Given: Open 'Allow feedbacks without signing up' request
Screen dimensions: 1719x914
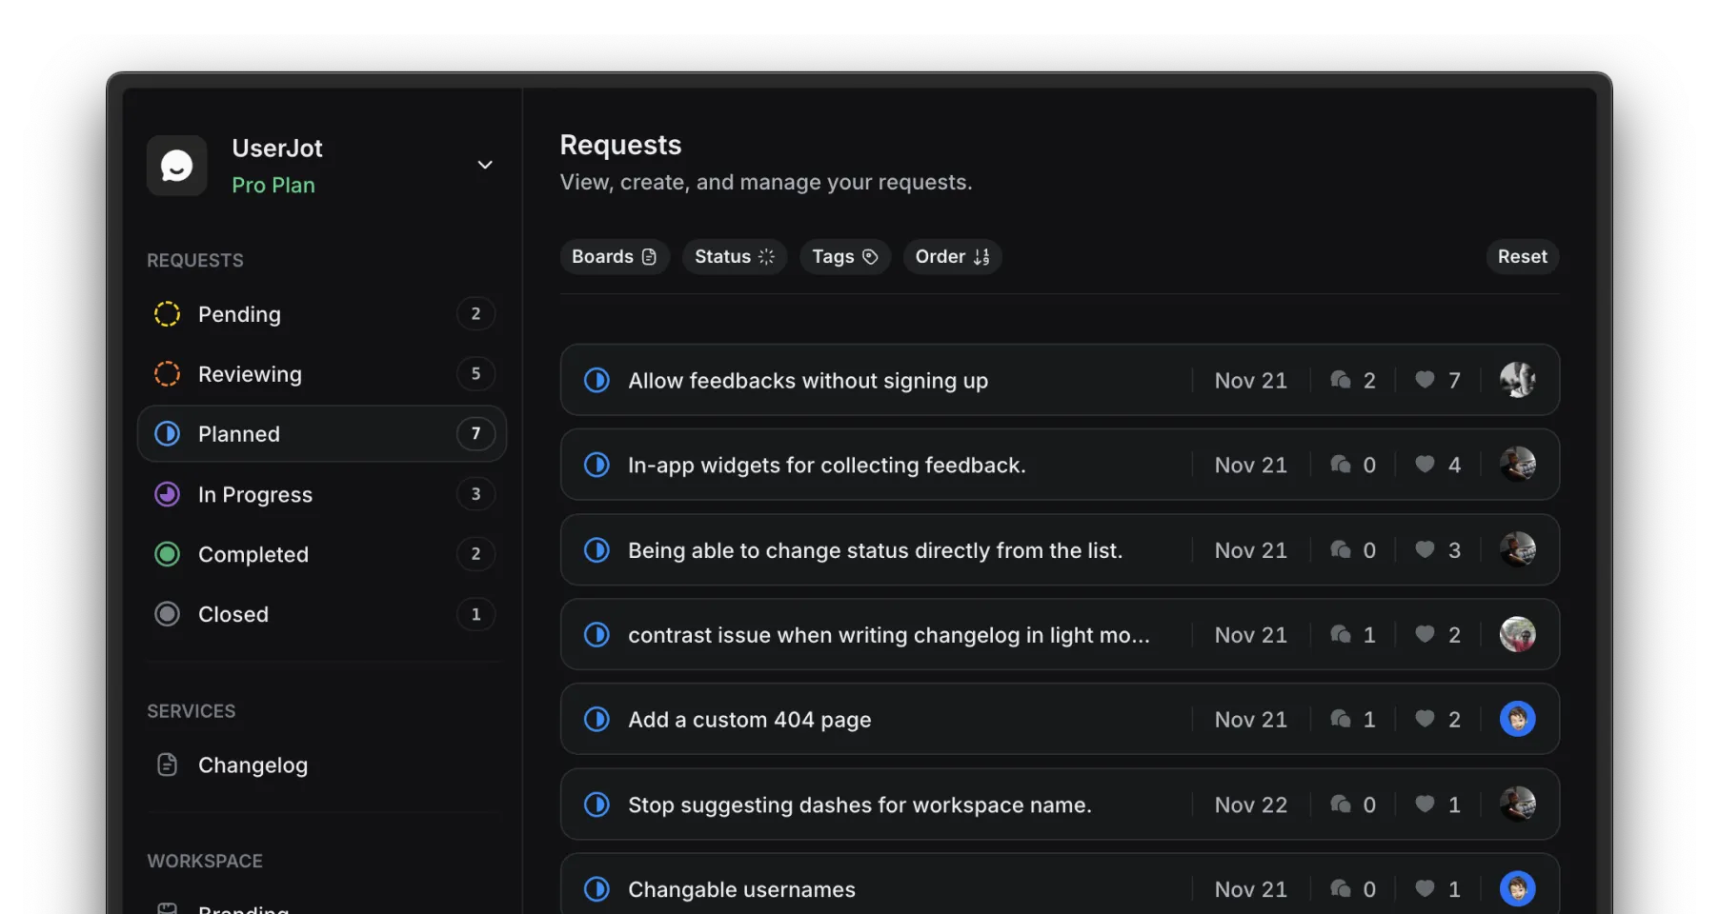Looking at the screenshot, I should (1060, 380).
